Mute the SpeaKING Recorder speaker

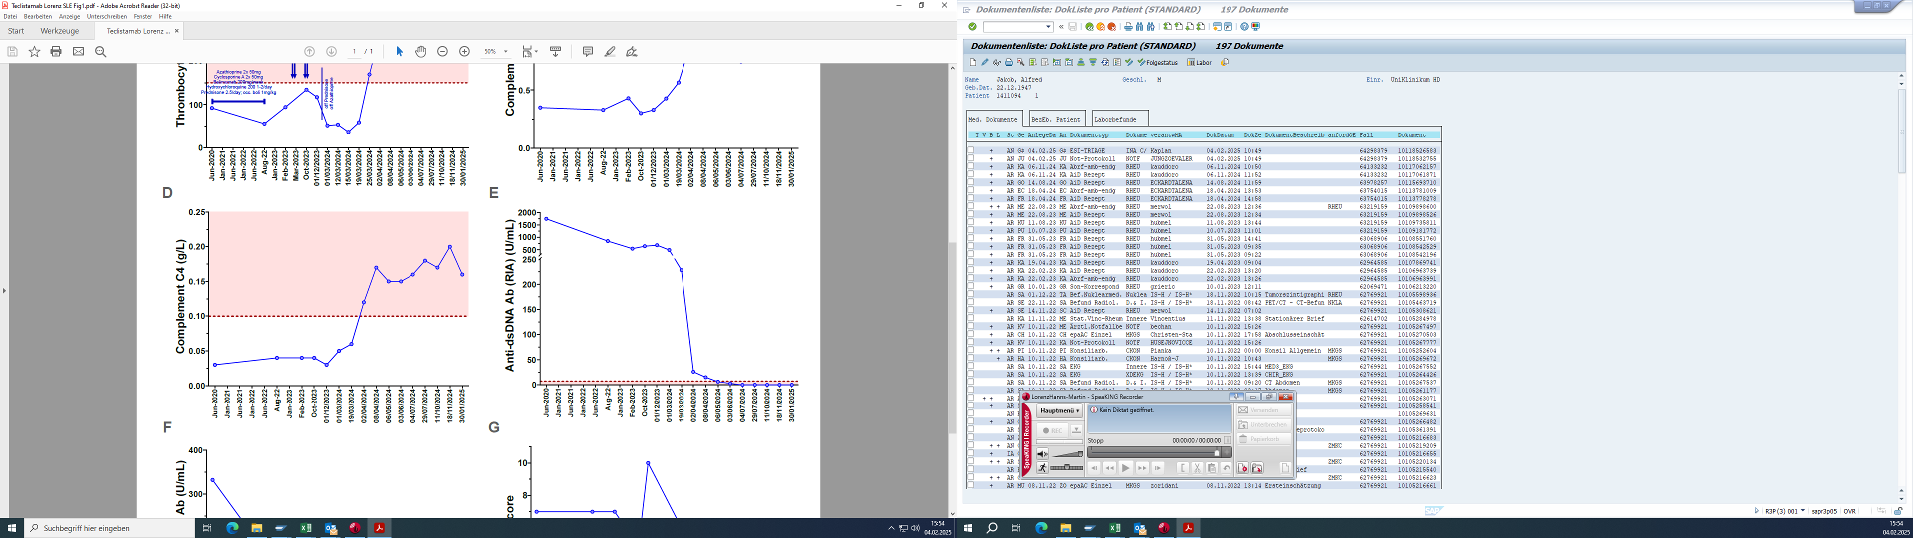pos(1043,454)
